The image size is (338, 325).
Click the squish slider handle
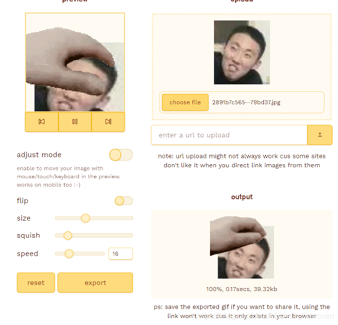tap(67, 235)
